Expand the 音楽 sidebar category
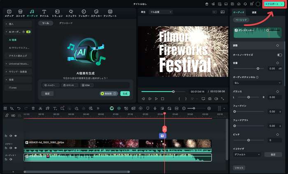This screenshot has height=174, width=288. [x=18, y=80]
